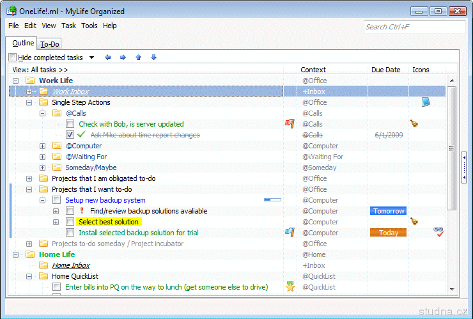The image size is (473, 319).
Task: Collapse the Work Life folder
Action: click(16, 81)
